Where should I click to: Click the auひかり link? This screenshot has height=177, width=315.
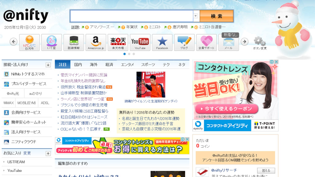click(36, 93)
